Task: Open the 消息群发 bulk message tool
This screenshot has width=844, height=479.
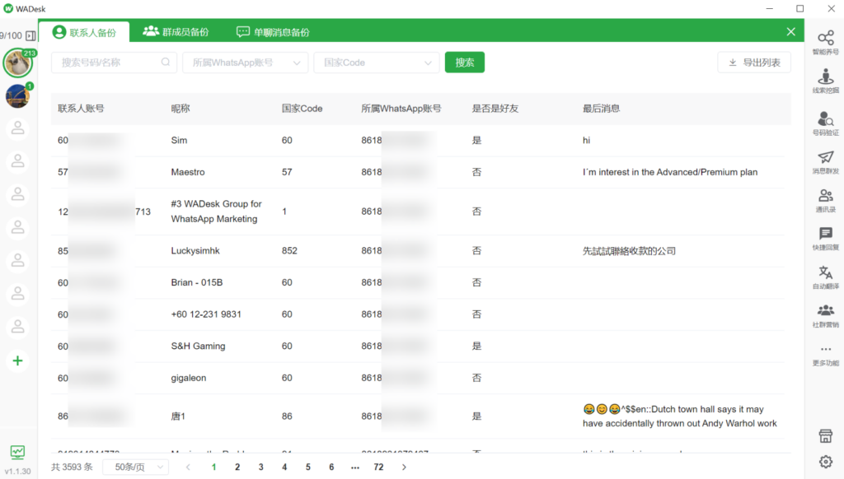Action: pyautogui.click(x=825, y=162)
